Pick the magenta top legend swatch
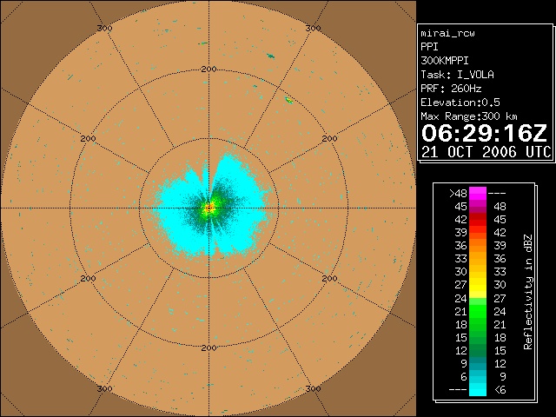This screenshot has height=417, width=556. [478, 194]
